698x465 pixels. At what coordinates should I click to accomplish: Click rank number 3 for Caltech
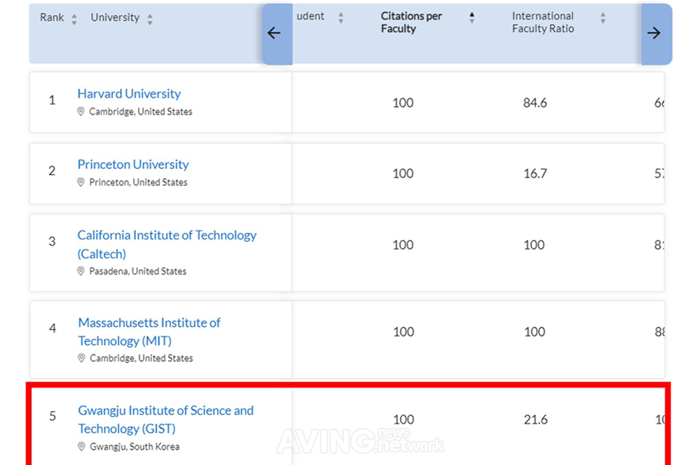(x=52, y=242)
